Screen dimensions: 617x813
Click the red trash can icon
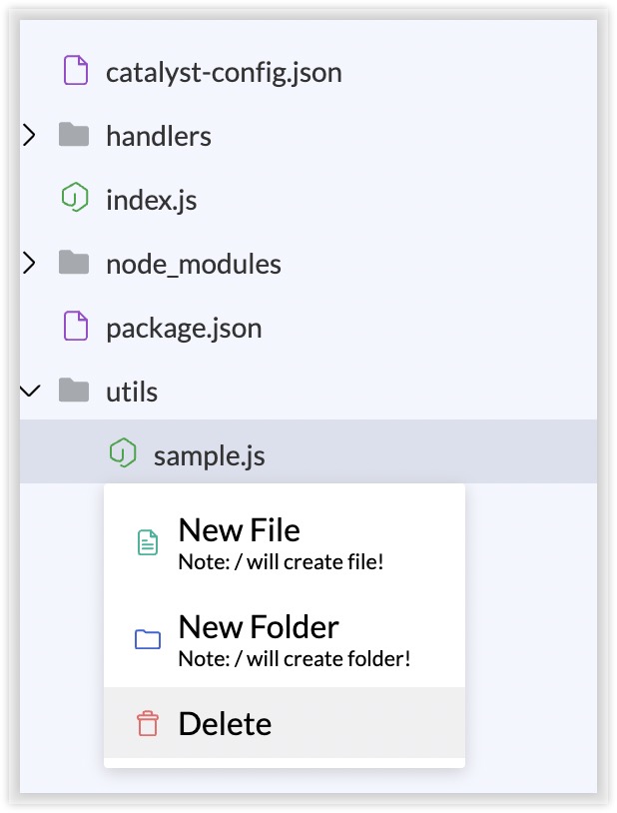click(x=148, y=724)
